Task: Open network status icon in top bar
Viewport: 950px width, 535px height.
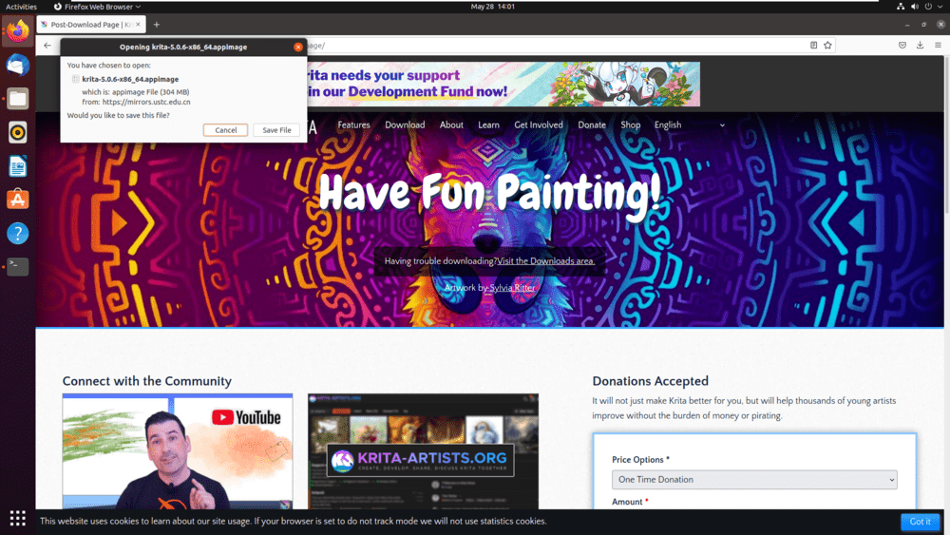Action: 901,7
